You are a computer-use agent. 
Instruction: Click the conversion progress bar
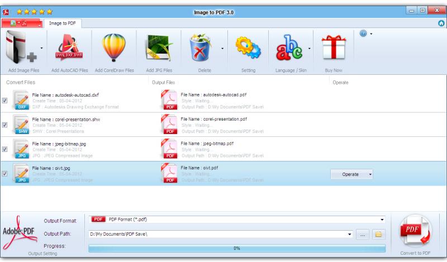point(236,247)
